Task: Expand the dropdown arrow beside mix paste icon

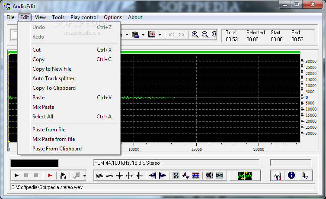Action: (160, 35)
